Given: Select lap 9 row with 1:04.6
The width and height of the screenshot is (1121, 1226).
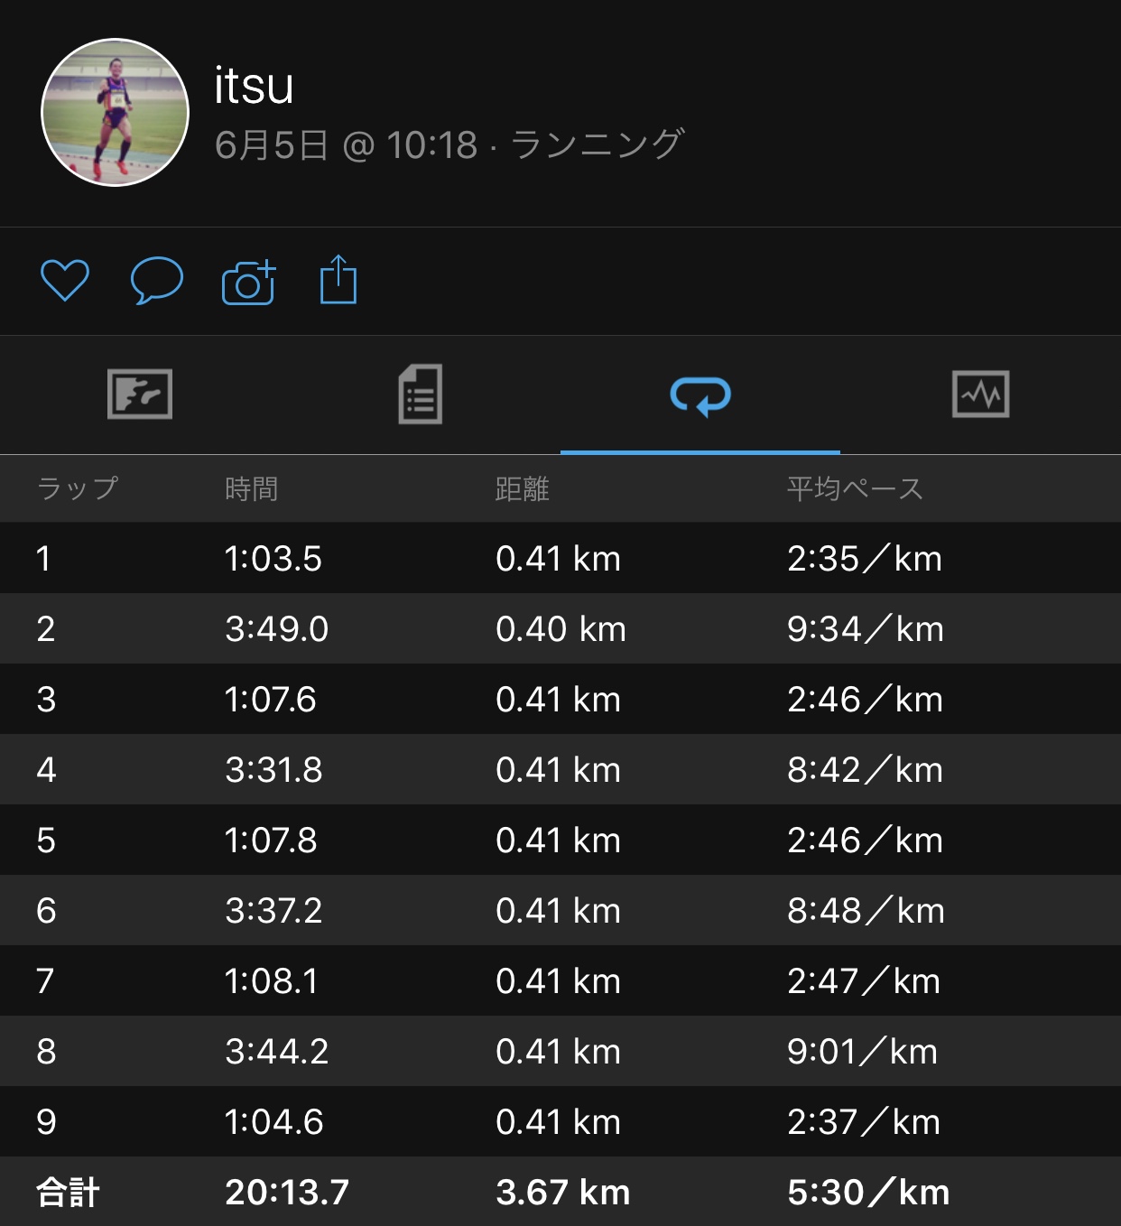Looking at the screenshot, I should (560, 1122).
